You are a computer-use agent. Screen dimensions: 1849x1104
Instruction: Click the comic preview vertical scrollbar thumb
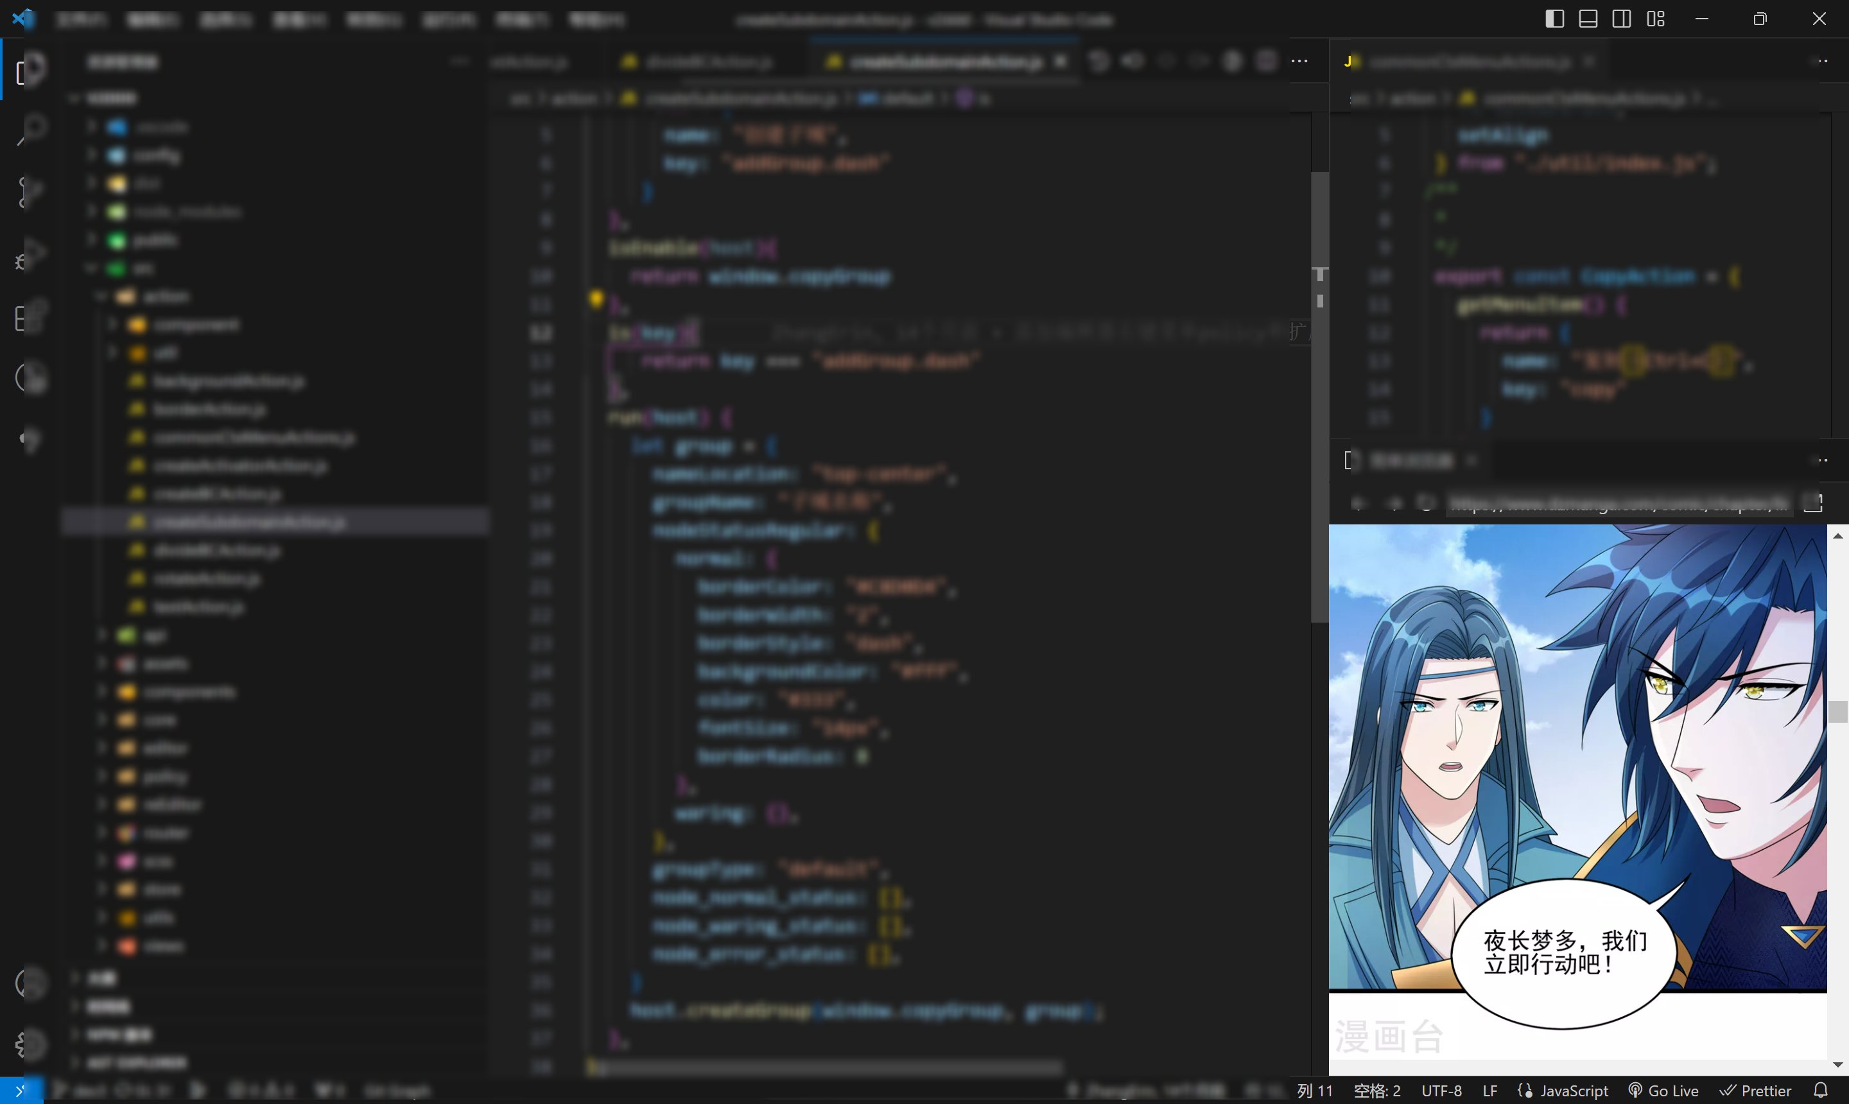pyautogui.click(x=1837, y=712)
